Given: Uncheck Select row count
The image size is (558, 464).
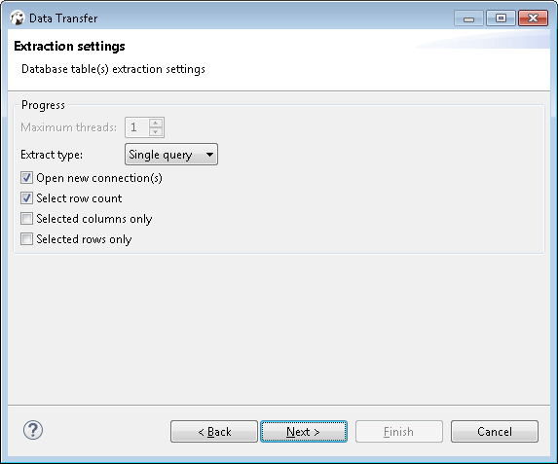Looking at the screenshot, I should pyautogui.click(x=26, y=198).
